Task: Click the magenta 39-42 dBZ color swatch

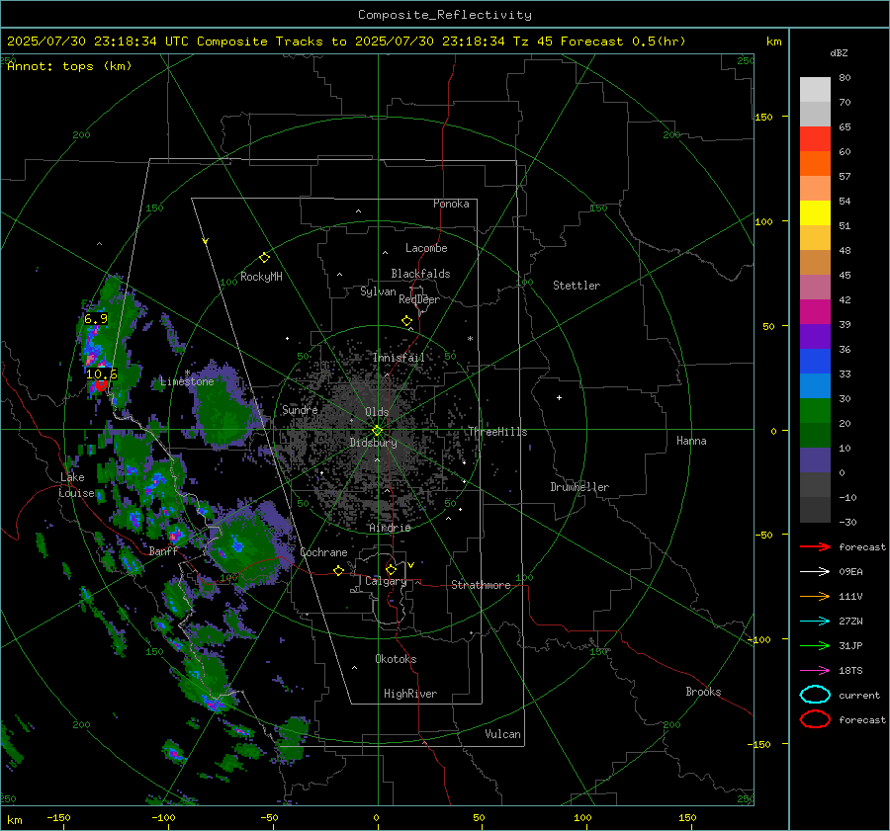Action: coord(815,312)
